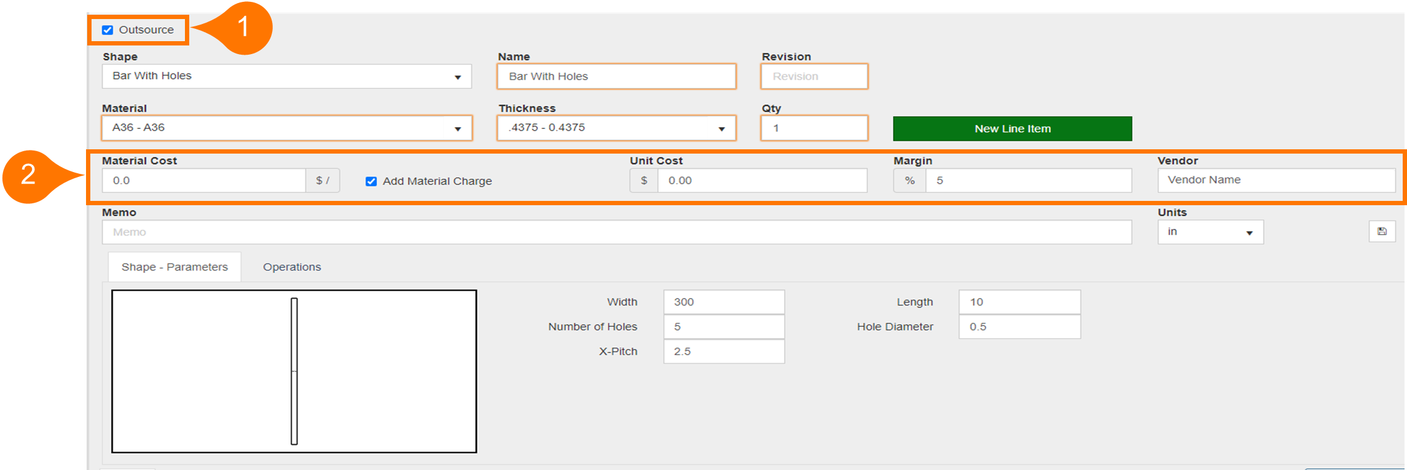Click the bar shape preview image
The height and width of the screenshot is (470, 1407).
click(x=294, y=371)
